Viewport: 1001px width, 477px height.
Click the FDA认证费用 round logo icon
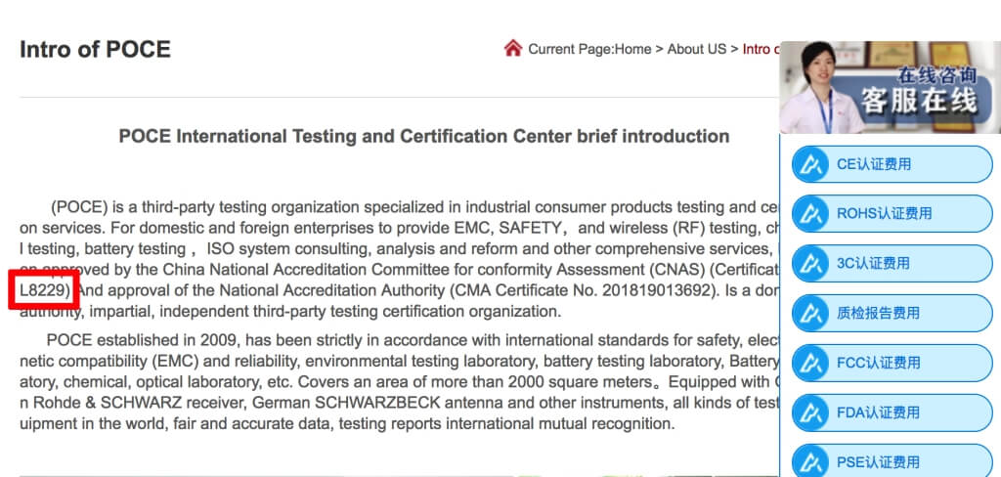click(x=810, y=412)
